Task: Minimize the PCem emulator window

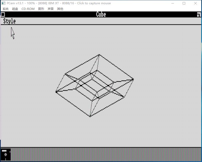Action: (173, 3)
